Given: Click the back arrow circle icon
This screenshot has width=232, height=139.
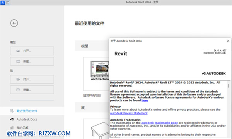Looking at the screenshot, I should point(14,23).
